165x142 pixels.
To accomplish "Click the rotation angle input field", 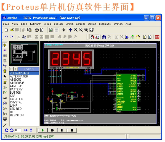I will (x=18, y=130).
